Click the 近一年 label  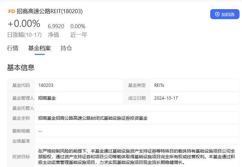pos(79,35)
